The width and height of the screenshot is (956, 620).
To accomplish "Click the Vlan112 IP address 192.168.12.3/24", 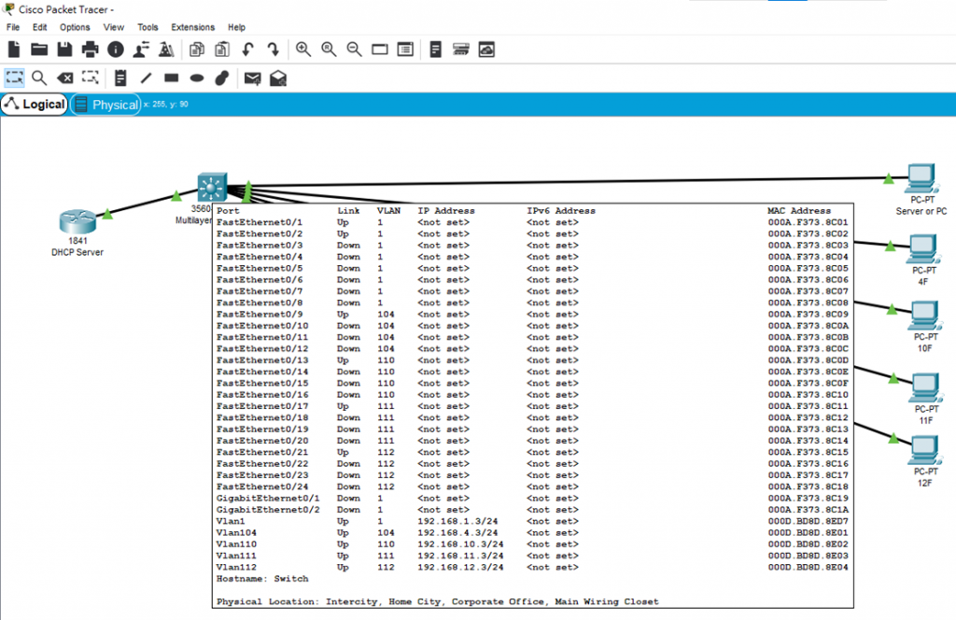I will pyautogui.click(x=460, y=568).
